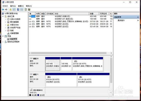Sort by 类型 column header

tap(43, 14)
